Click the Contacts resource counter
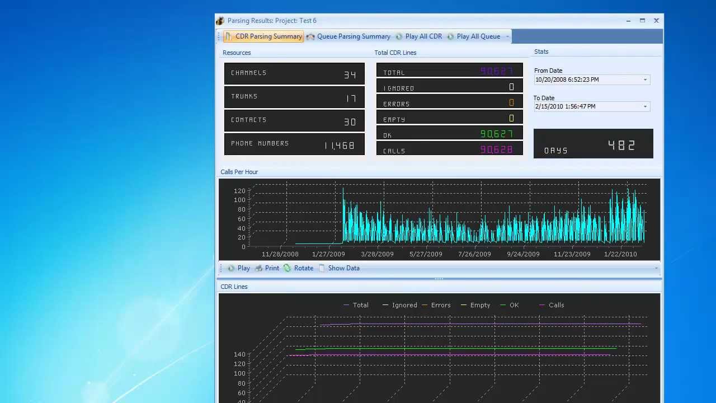This screenshot has width=716, height=403. tap(294, 120)
